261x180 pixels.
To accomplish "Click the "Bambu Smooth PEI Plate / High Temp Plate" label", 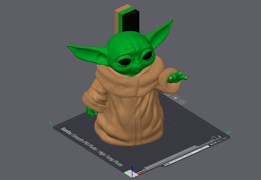I will 92,147.
